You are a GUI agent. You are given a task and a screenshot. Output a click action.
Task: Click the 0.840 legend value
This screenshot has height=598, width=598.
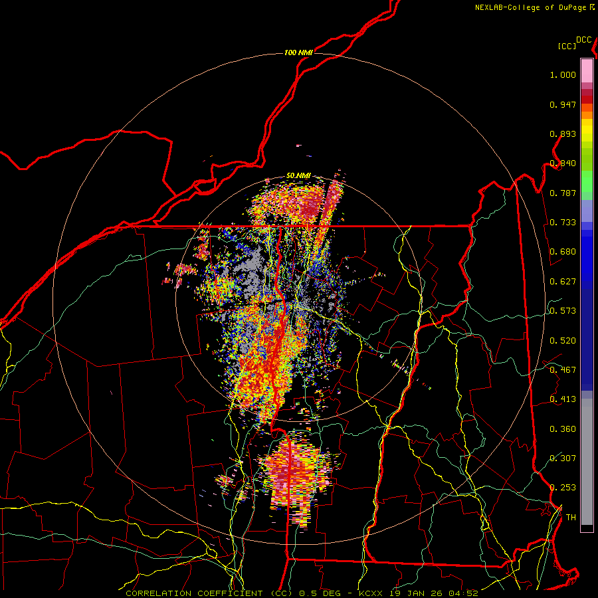point(563,163)
